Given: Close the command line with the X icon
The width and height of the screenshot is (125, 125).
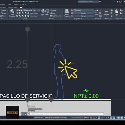Looking at the screenshot, I should (x=23, y=114).
